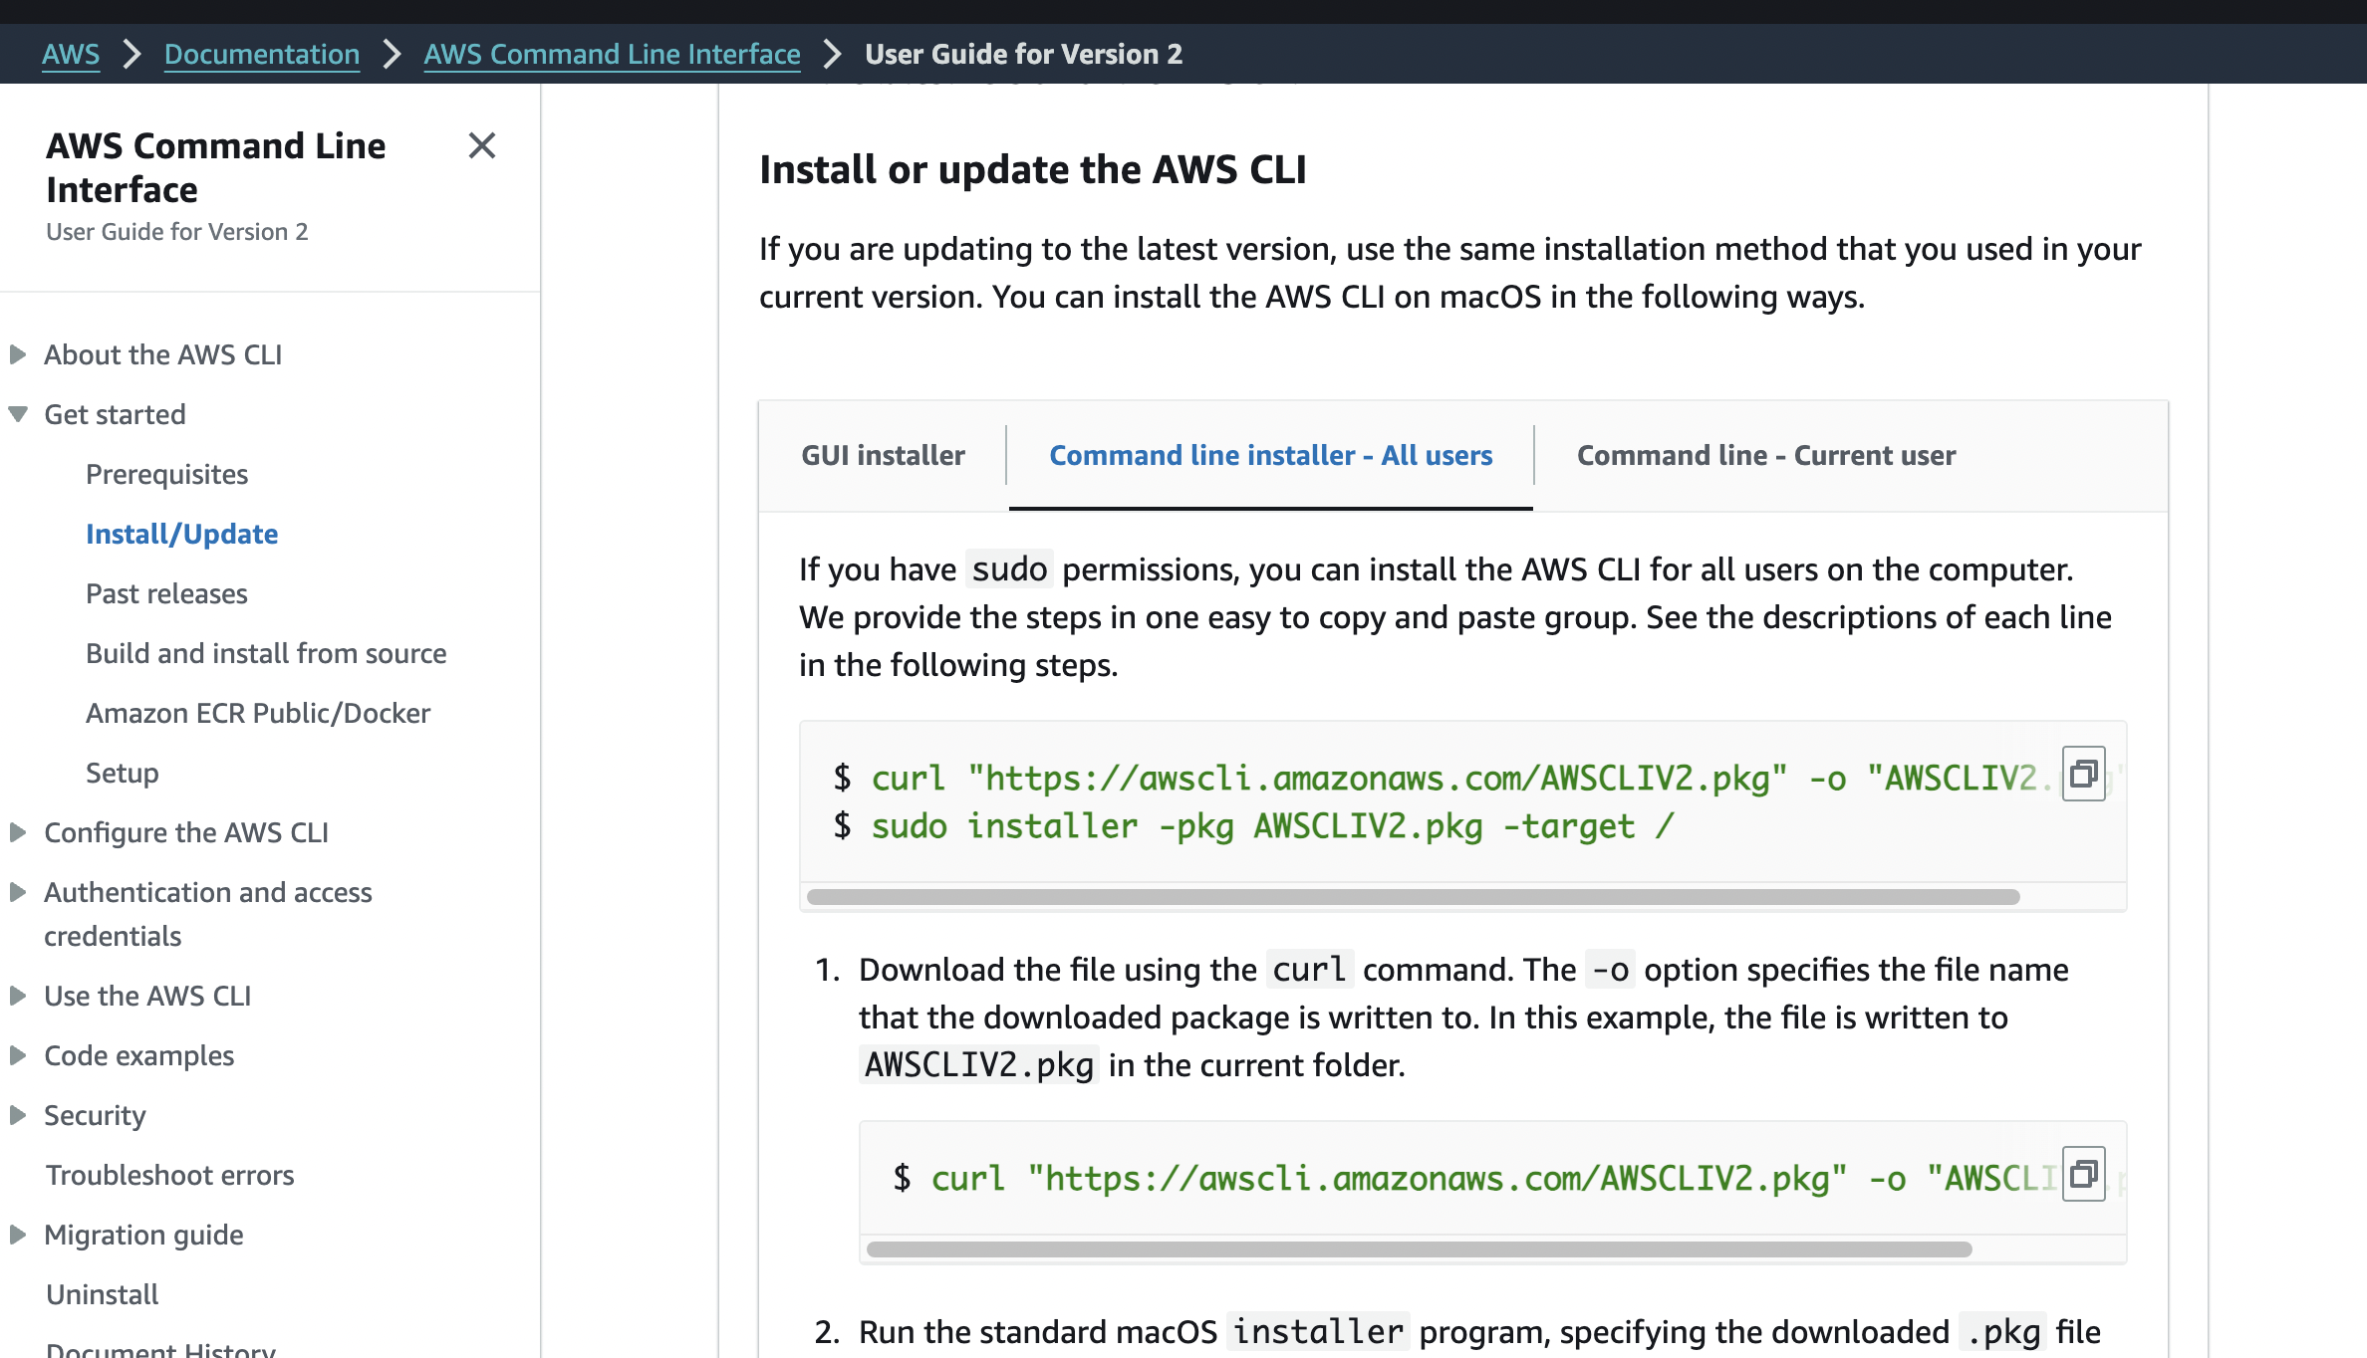The width and height of the screenshot is (2367, 1358).
Task: Expand Configure the AWS CLI section
Action: pos(18,832)
